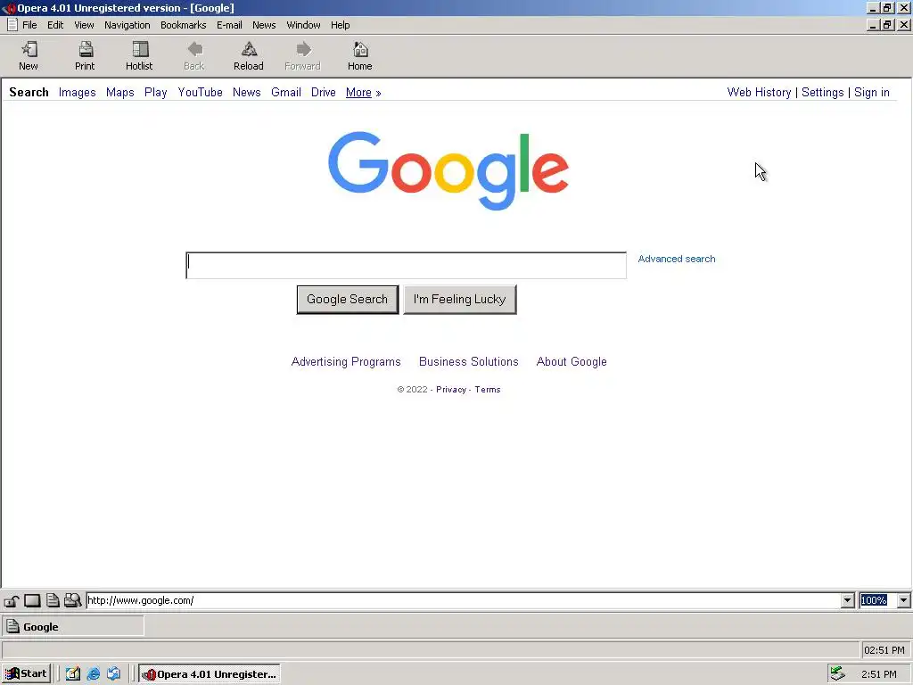Screen dimensions: 913x685
Task: Open the Drive link
Action: point(323,93)
